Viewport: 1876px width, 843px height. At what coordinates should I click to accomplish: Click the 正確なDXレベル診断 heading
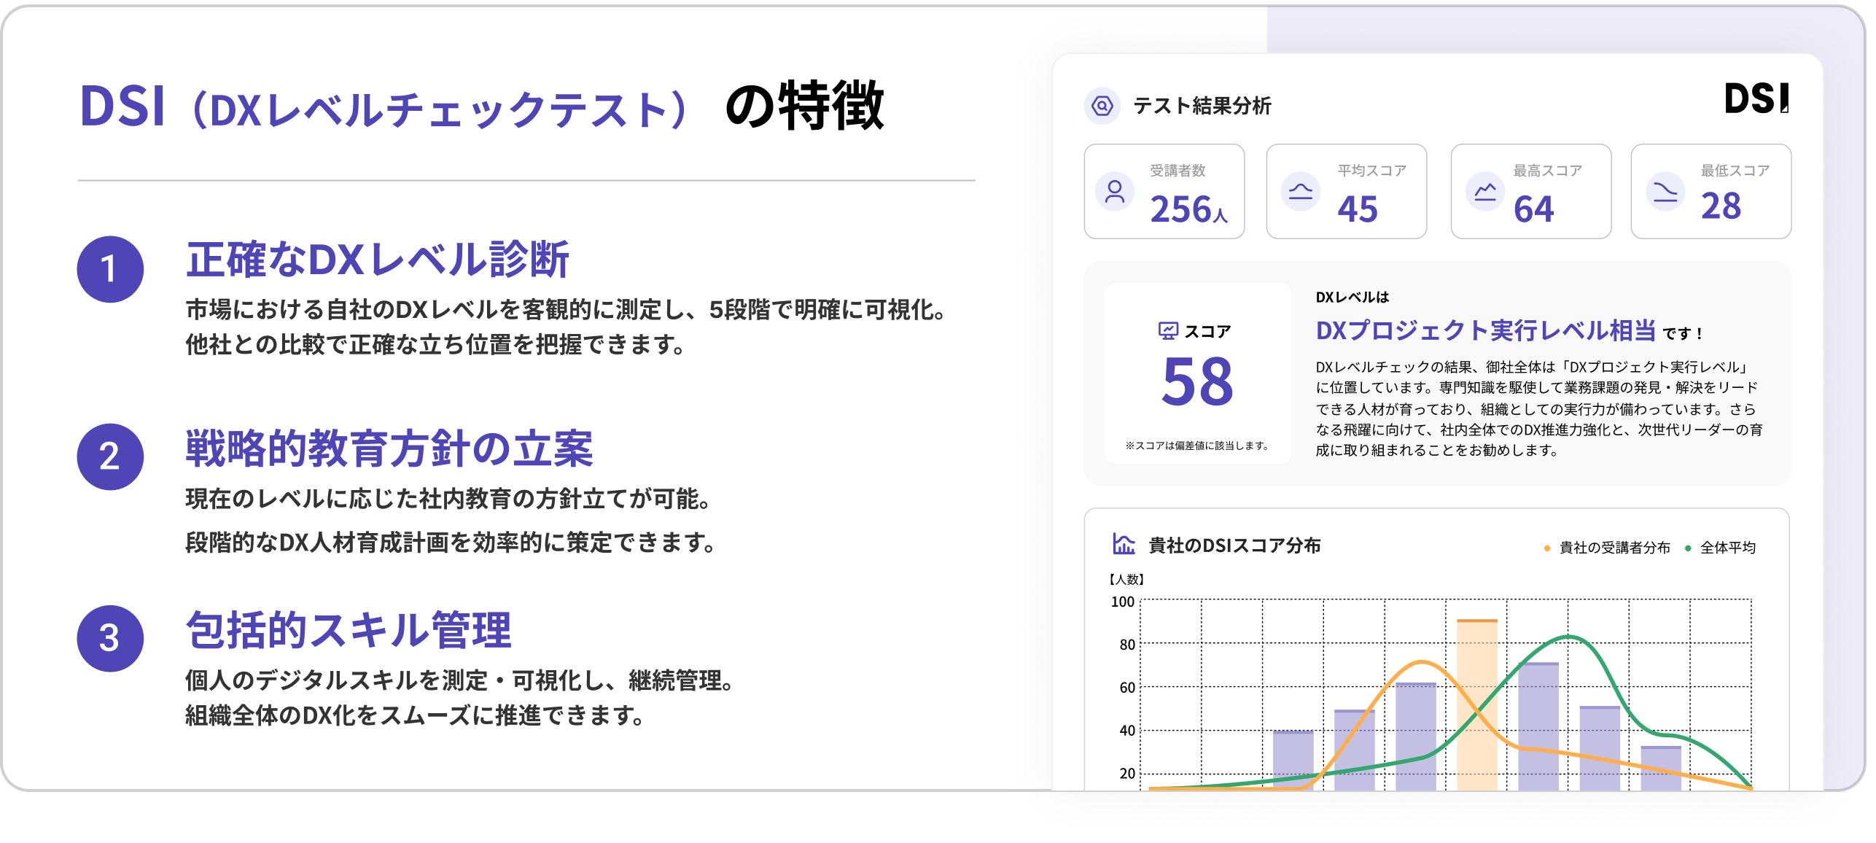point(377,260)
